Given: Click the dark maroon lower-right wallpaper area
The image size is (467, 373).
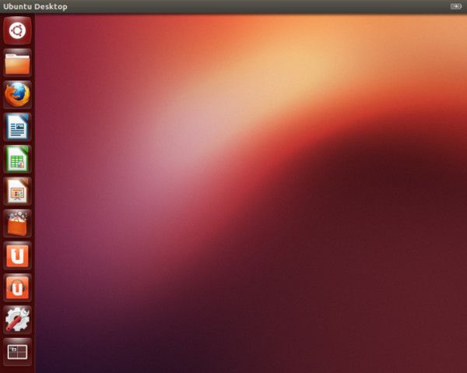Looking at the screenshot, I should click(x=389, y=296).
